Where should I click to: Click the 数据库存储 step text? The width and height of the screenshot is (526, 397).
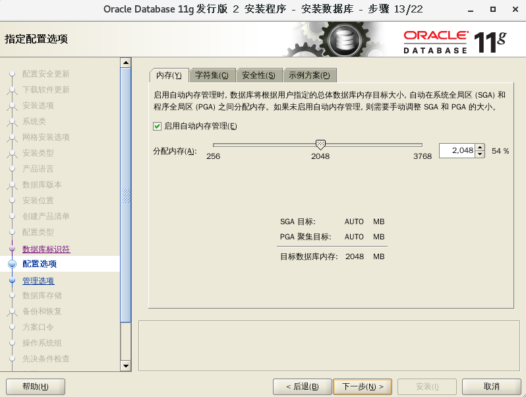click(42, 295)
